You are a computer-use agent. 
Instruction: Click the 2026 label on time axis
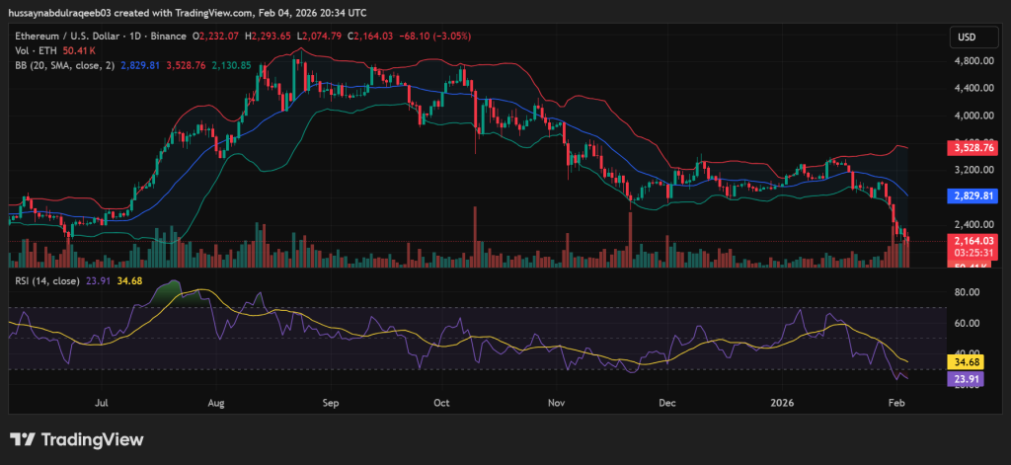781,403
